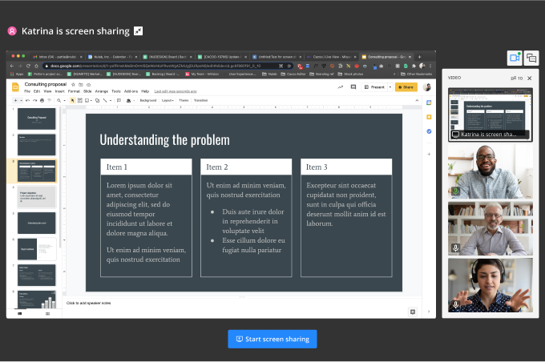This screenshot has height=362, width=545.
Task: Click Katrina's pink user avatar icon
Action: [x=12, y=31]
